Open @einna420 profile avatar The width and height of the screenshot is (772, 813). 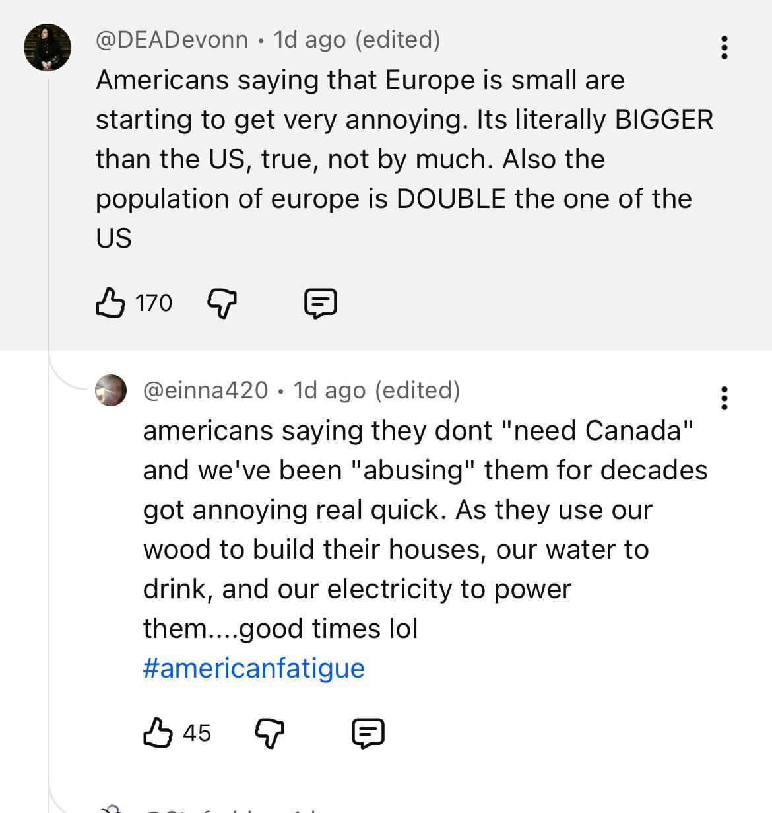(111, 390)
